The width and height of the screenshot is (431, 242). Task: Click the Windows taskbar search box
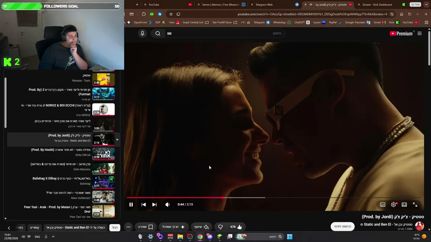click(x=259, y=237)
